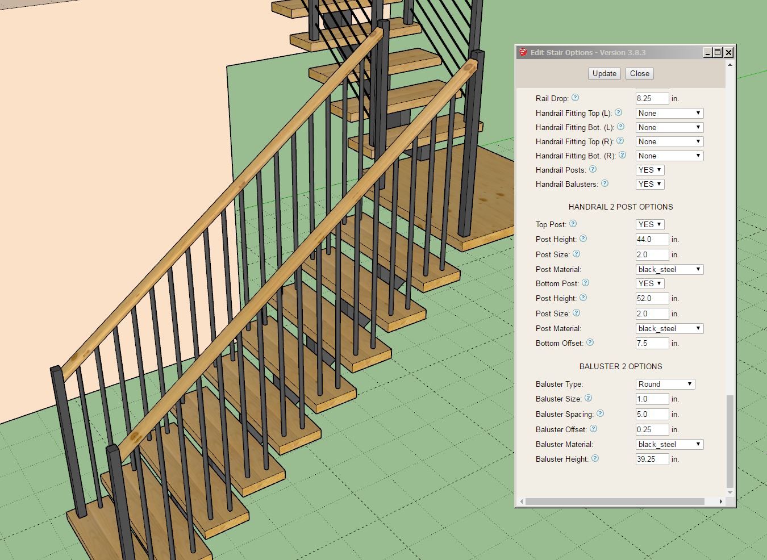
Task: Select Post Material dropdown above Bottom Offset
Action: tap(669, 328)
